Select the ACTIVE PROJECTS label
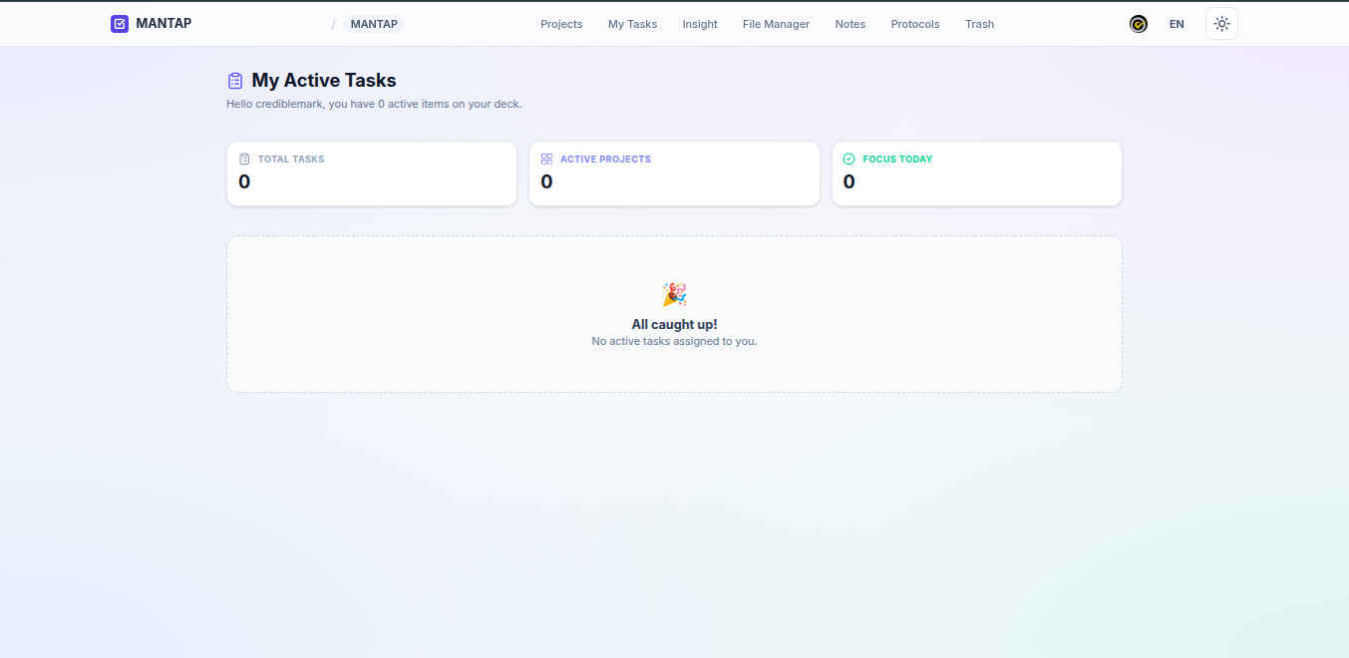This screenshot has width=1349, height=658. point(605,160)
